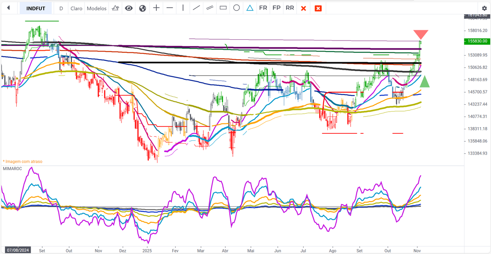Click the green upward triangle marker
Screen dimensions: 491x254
(x=425, y=81)
